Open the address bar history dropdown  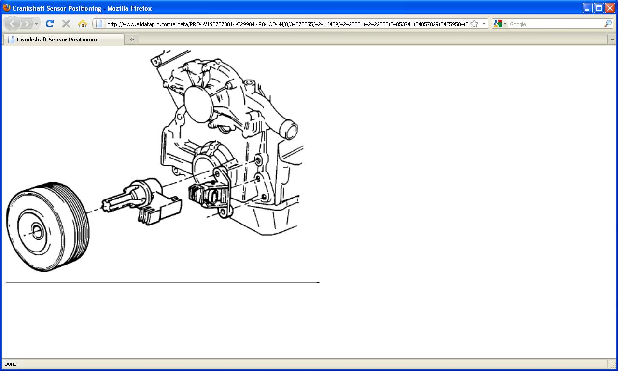pyautogui.click(x=484, y=24)
